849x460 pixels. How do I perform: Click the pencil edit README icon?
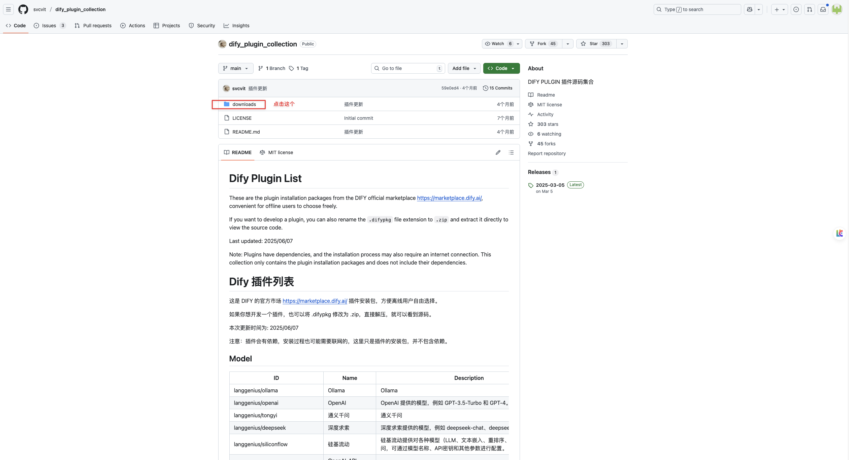click(498, 152)
